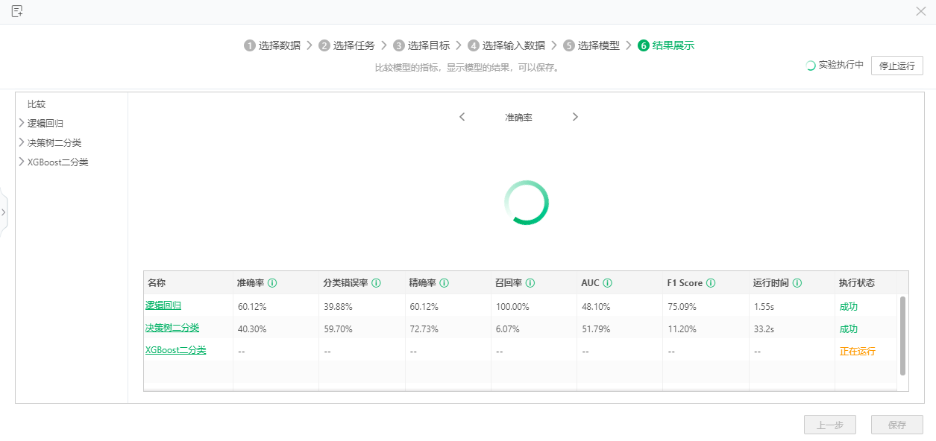The height and width of the screenshot is (441, 936).
Task: Select the 比较 item in tree
Action: pos(37,104)
